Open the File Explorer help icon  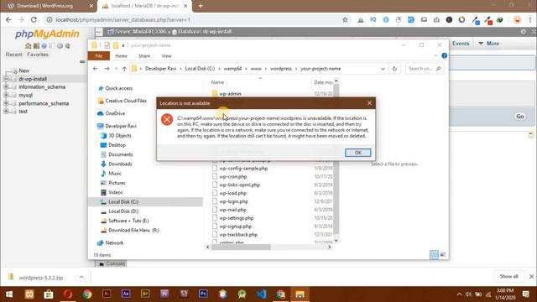pos(444,56)
